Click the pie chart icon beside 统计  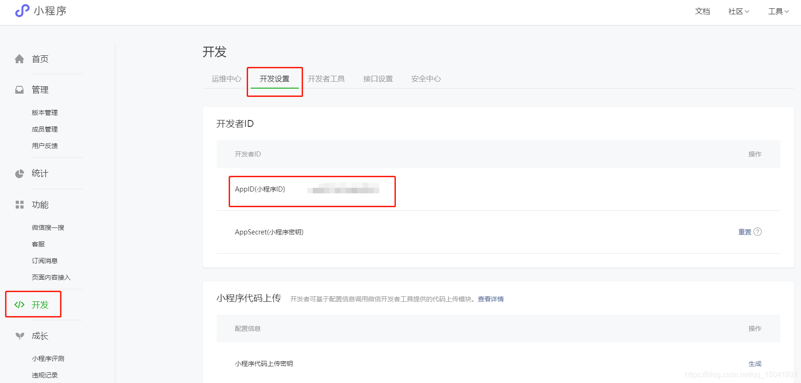pyautogui.click(x=19, y=174)
